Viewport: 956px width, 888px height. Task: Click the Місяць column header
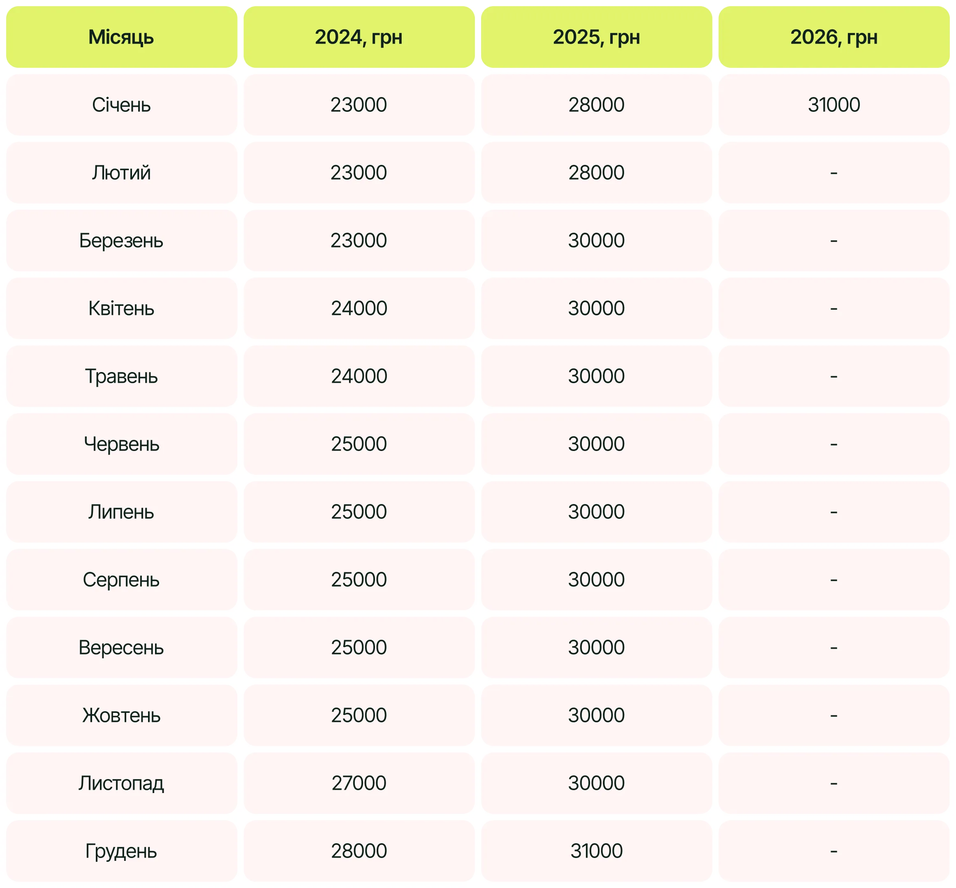click(121, 37)
